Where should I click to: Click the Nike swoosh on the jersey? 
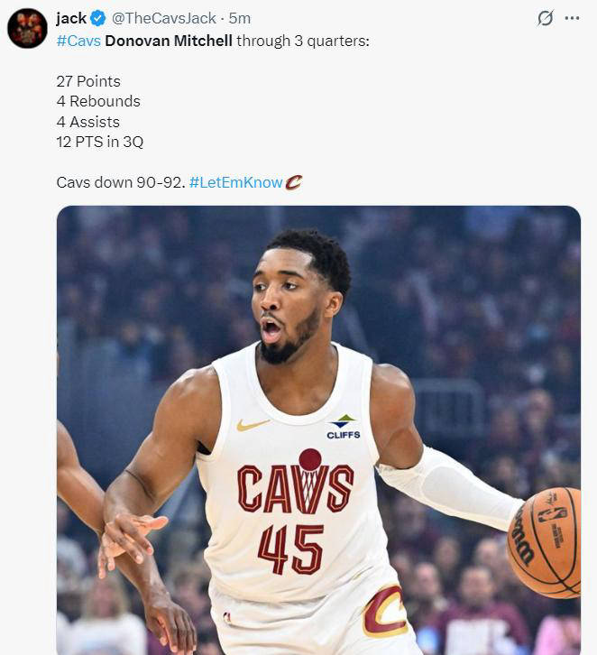(253, 424)
